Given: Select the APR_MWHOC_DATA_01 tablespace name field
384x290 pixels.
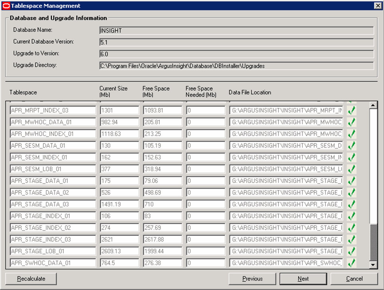Looking at the screenshot, I should (53, 122).
